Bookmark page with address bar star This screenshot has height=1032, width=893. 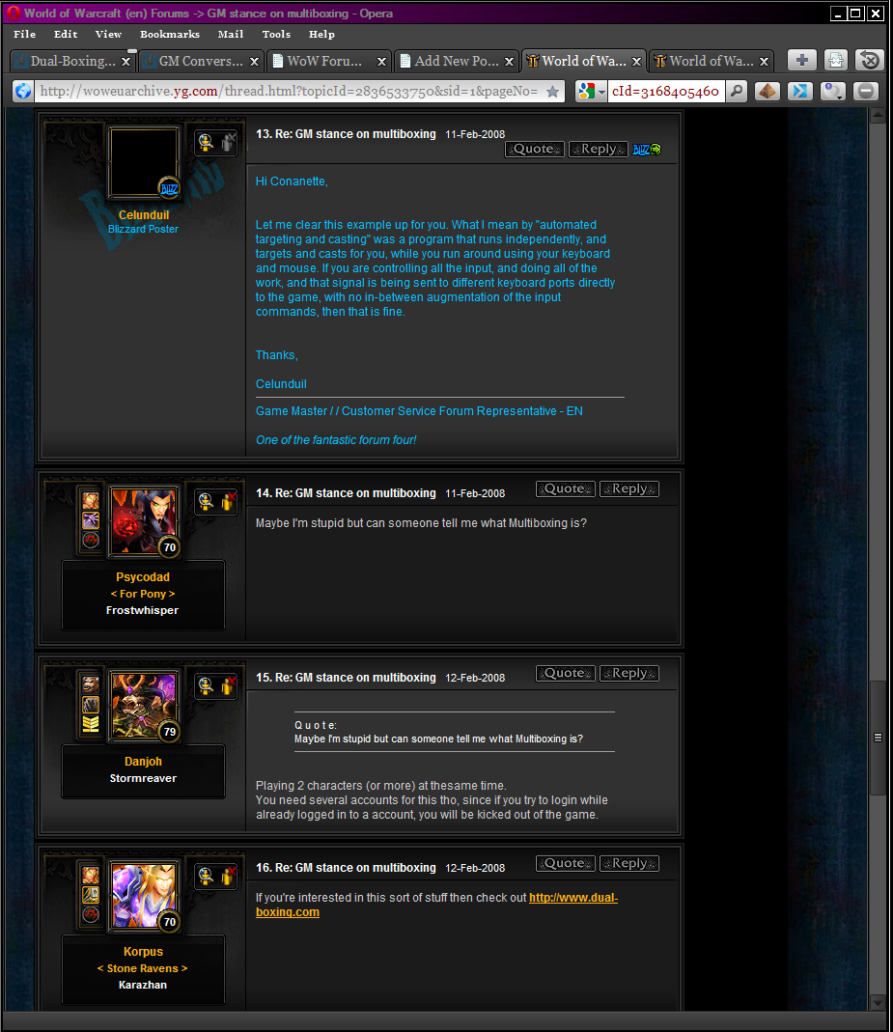tap(553, 92)
